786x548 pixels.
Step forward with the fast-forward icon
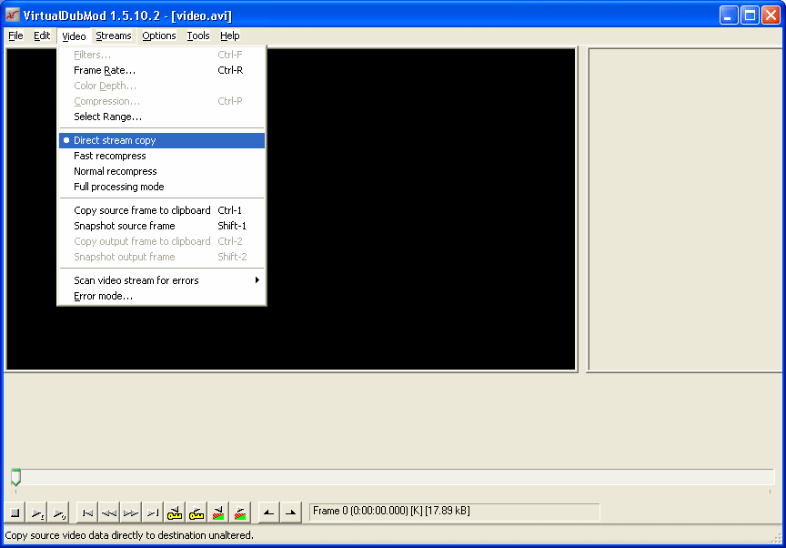point(131,512)
